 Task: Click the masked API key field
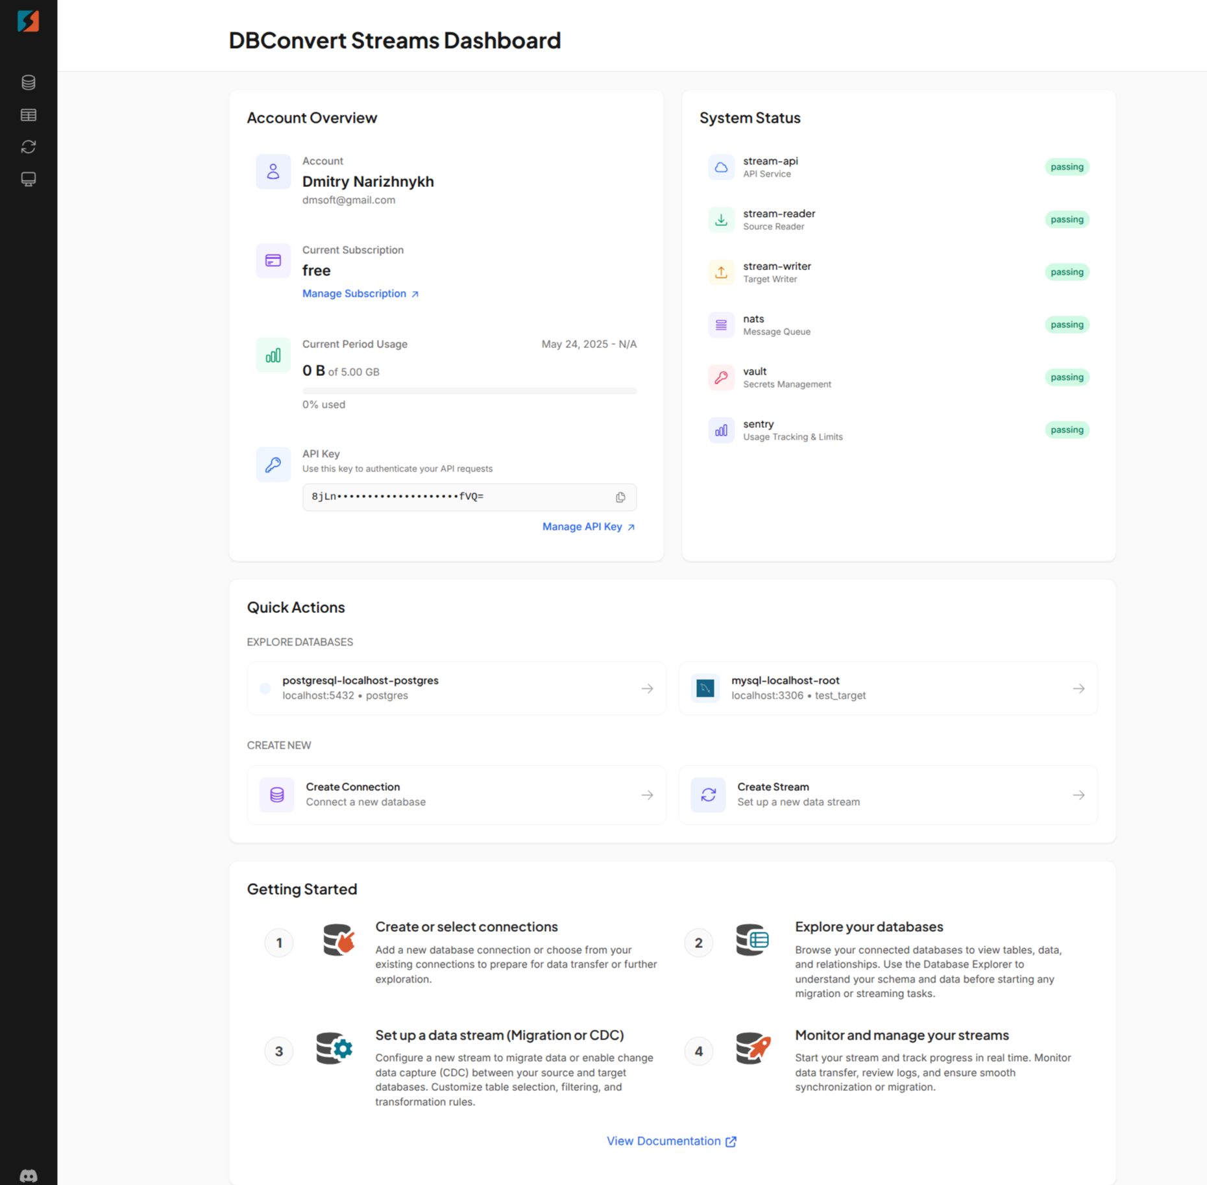coord(454,497)
